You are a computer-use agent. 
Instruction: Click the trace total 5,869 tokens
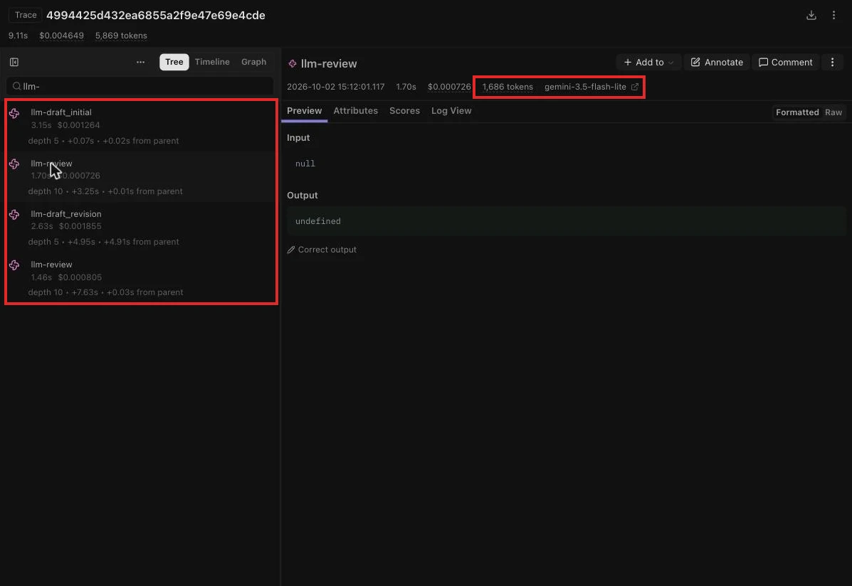point(121,36)
